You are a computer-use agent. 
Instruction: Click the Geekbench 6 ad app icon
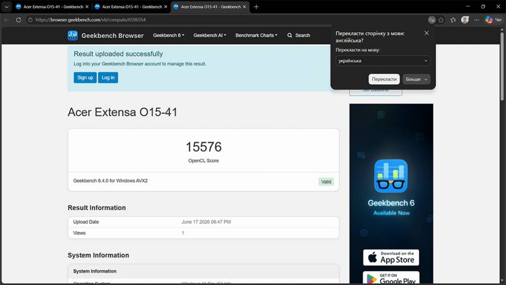(391, 176)
